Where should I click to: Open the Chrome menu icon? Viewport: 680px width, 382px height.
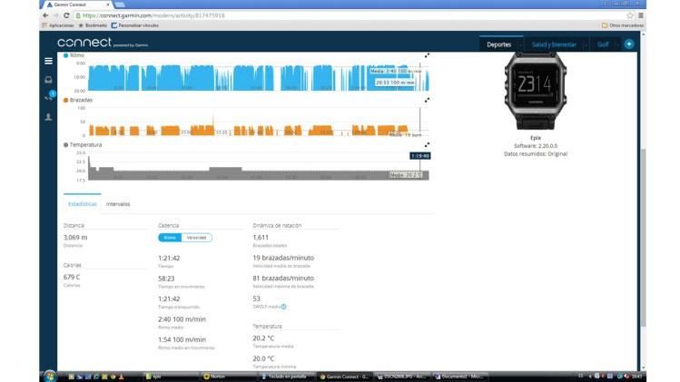641,15
